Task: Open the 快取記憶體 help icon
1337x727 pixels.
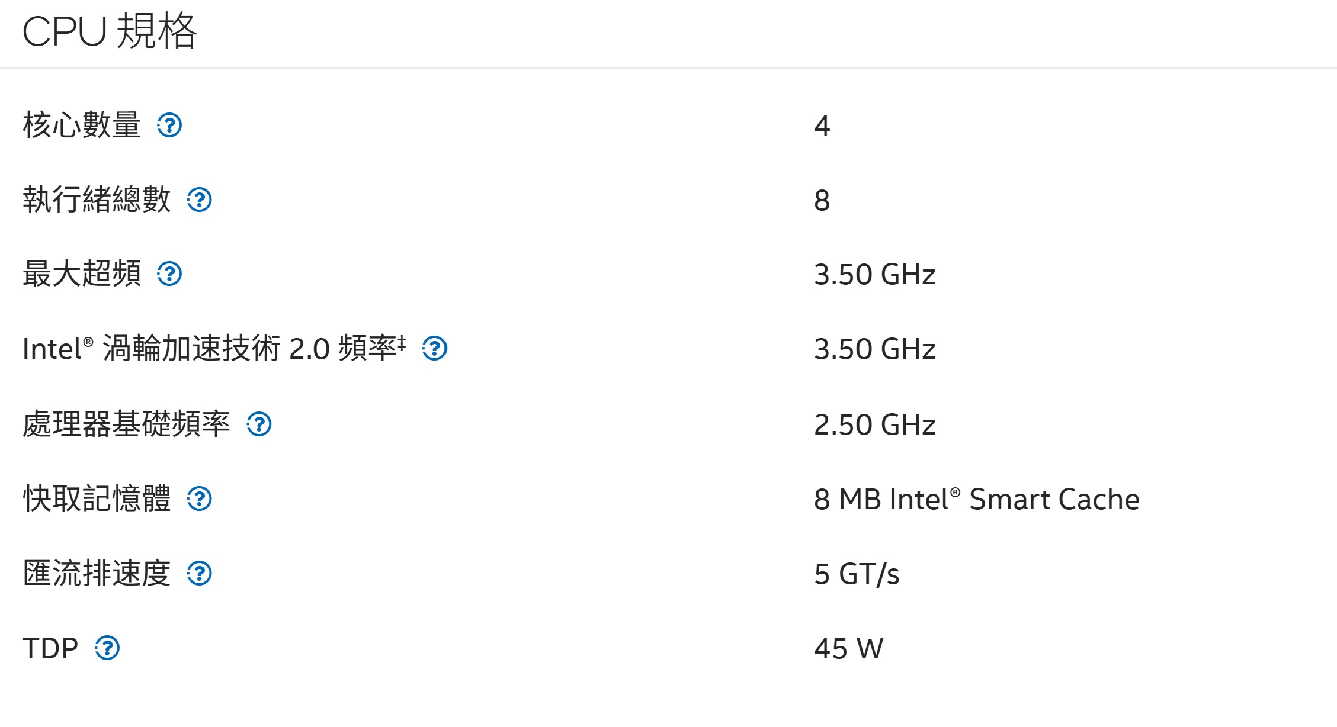Action: point(200,499)
